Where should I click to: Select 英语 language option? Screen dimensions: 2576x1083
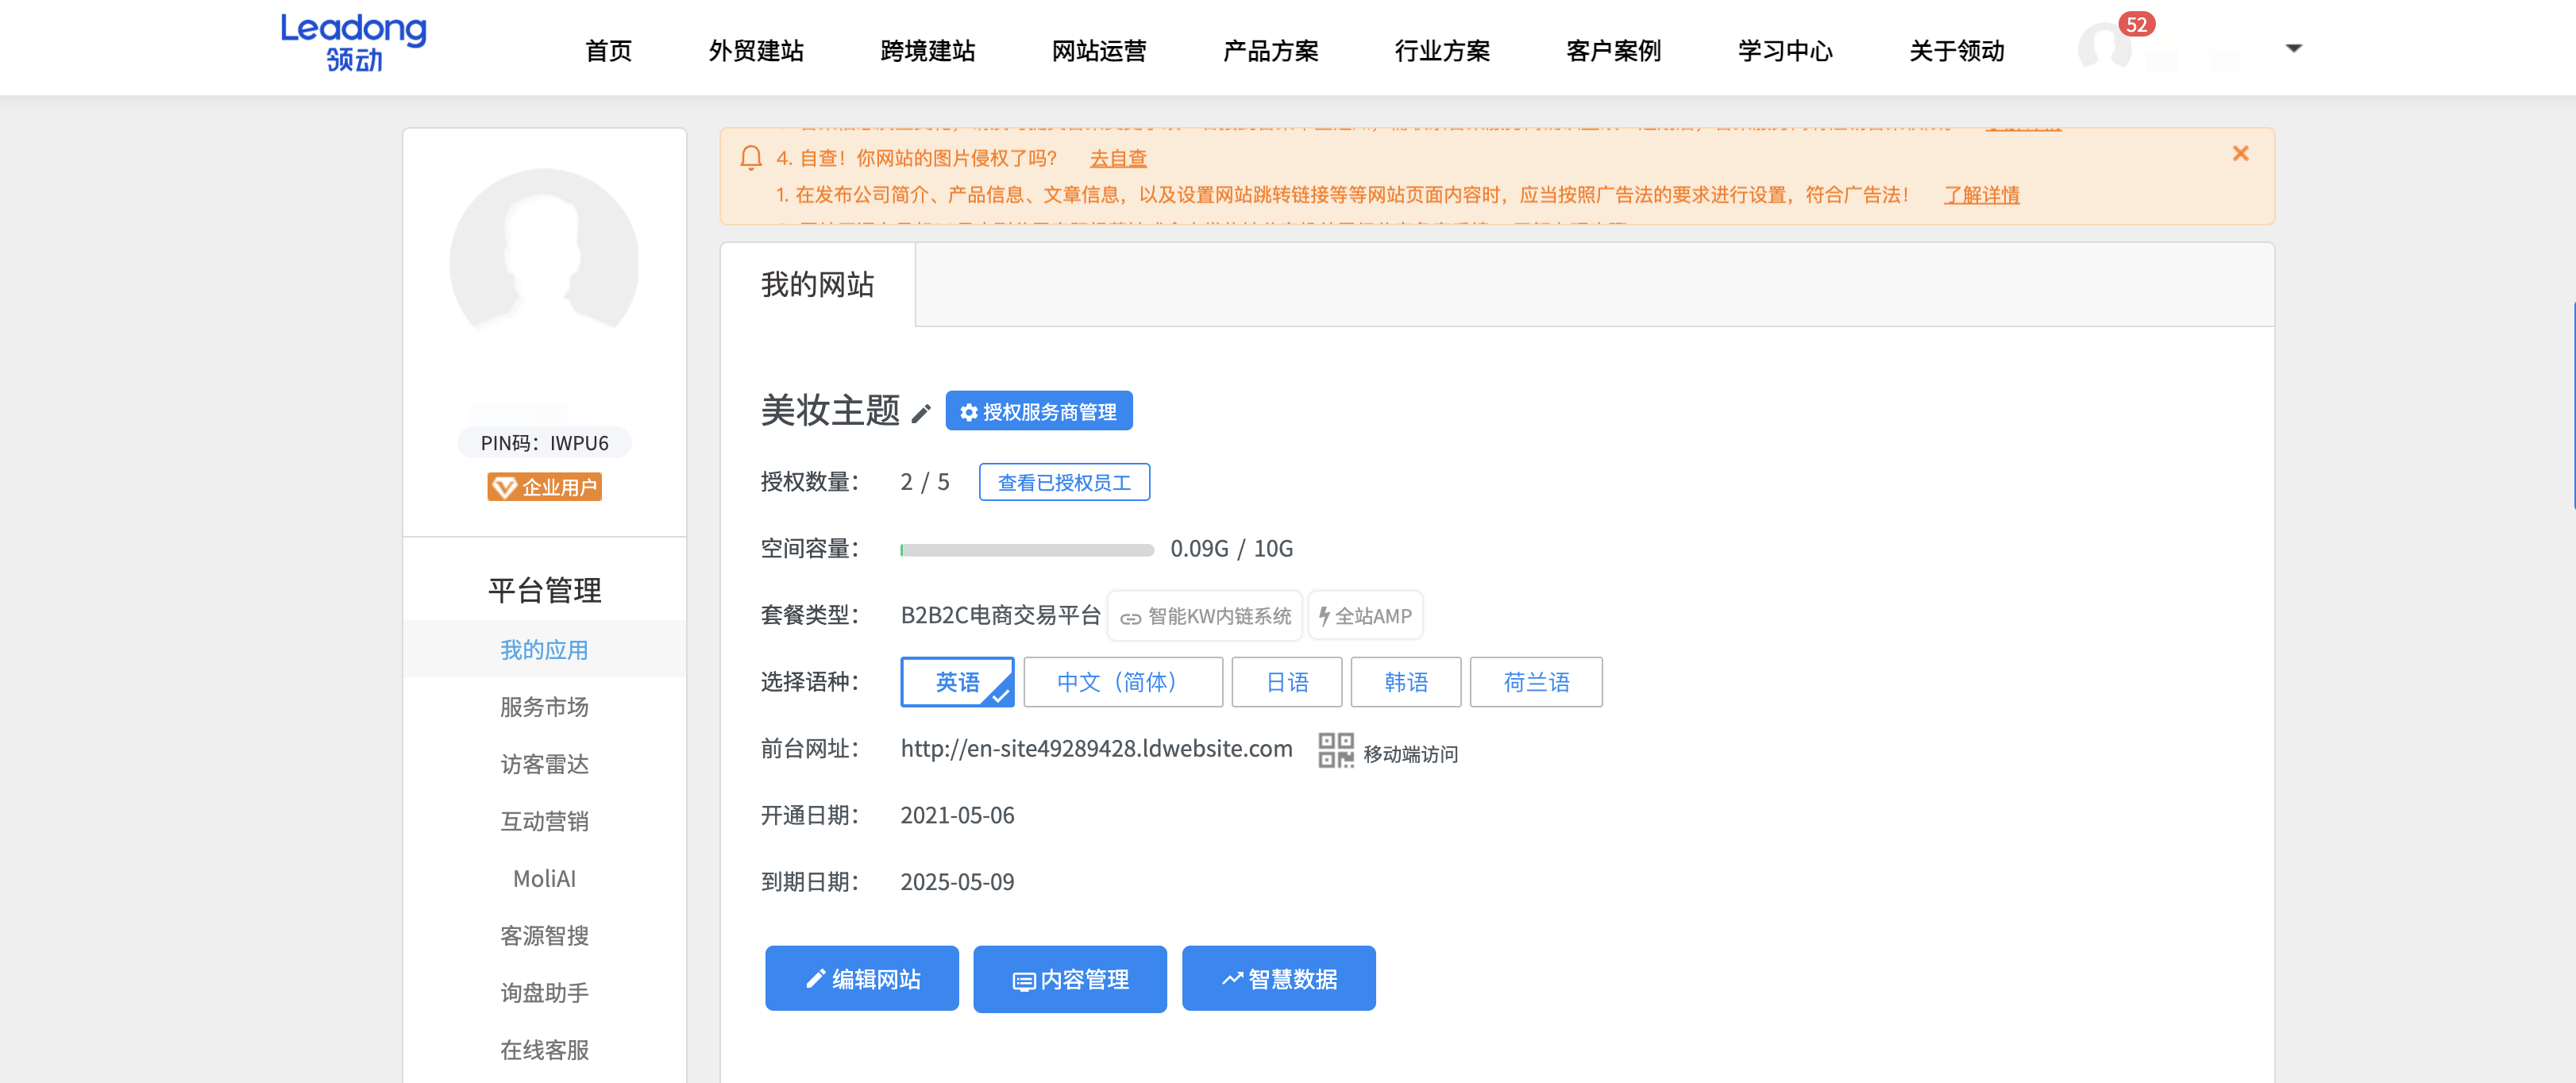coord(957,682)
